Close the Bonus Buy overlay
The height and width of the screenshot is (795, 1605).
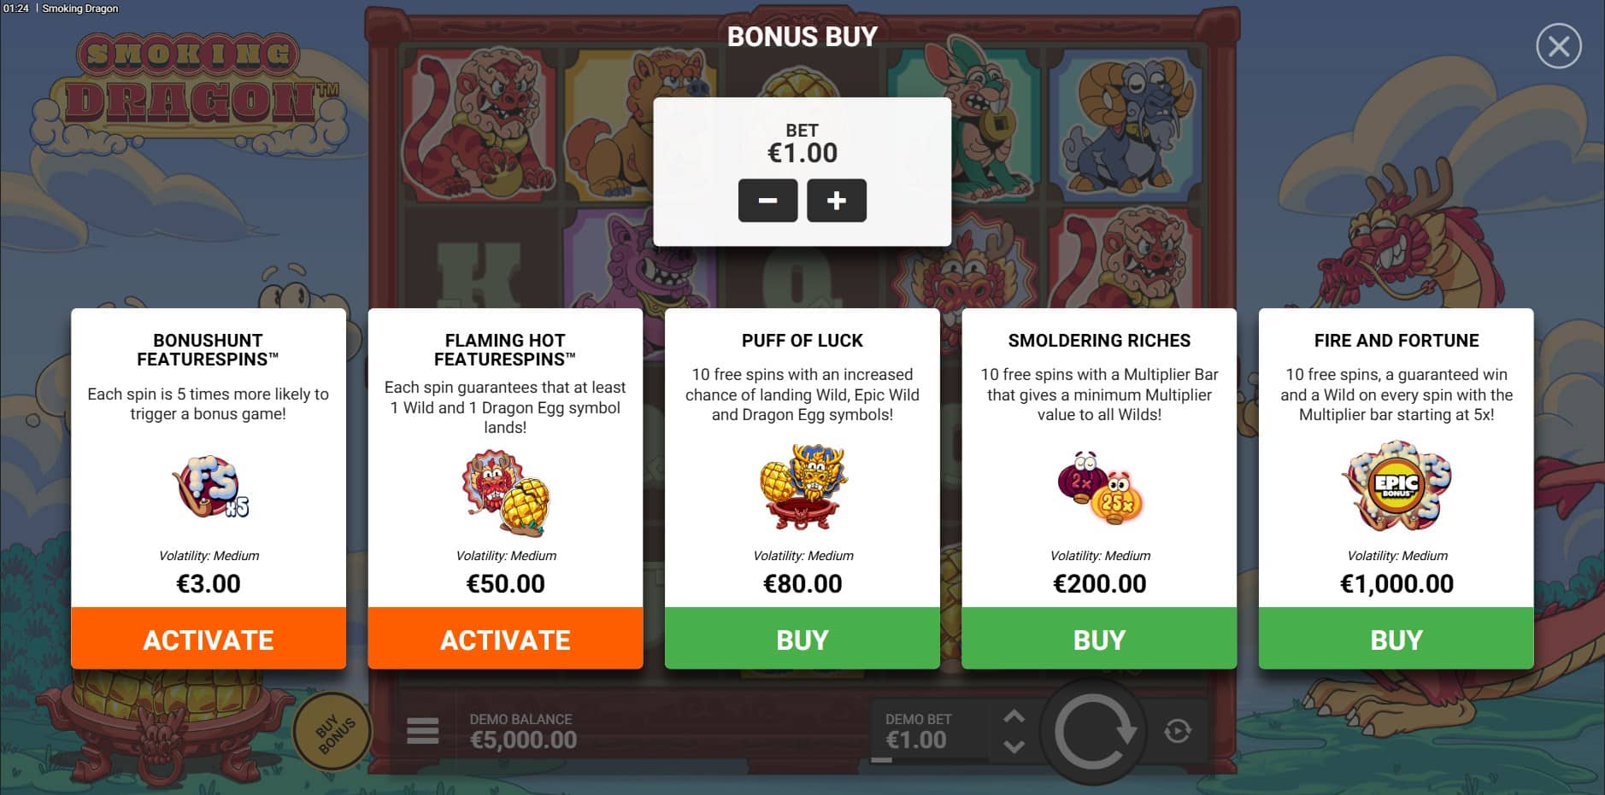1558,46
